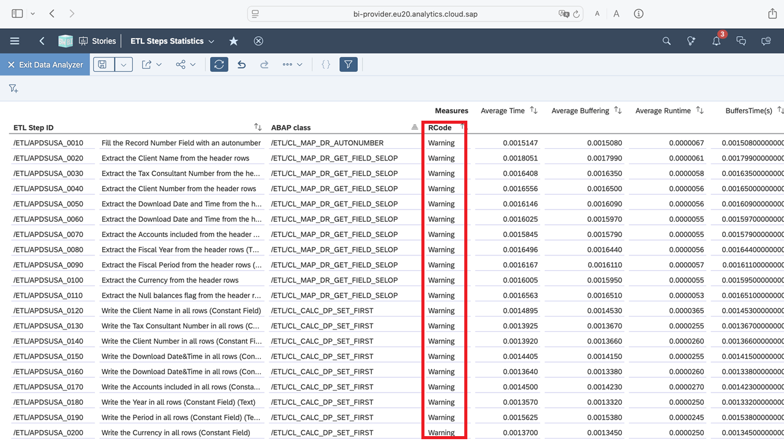Open the discussions chat icon
This screenshot has height=441, width=784.
741,41
